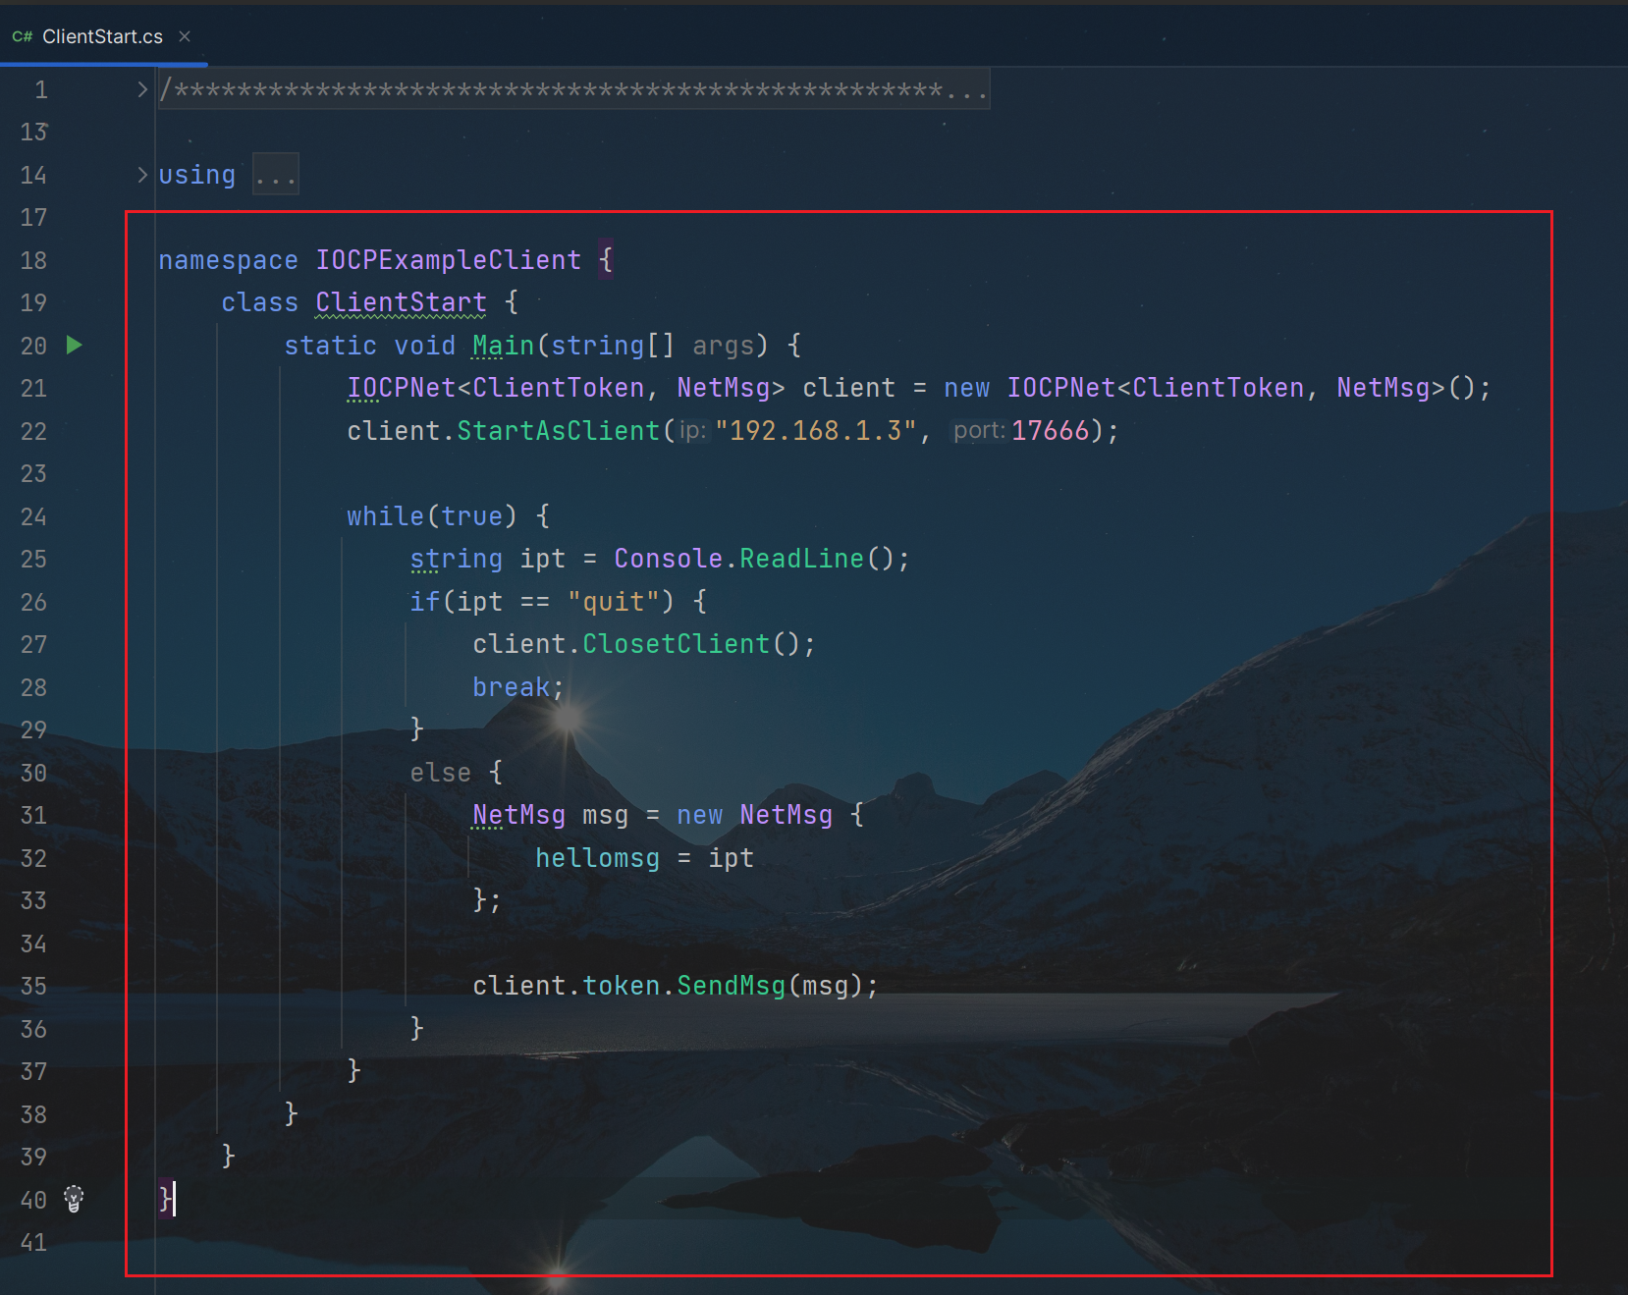Open quick-fix lightbulb on line 40

[74, 1198]
